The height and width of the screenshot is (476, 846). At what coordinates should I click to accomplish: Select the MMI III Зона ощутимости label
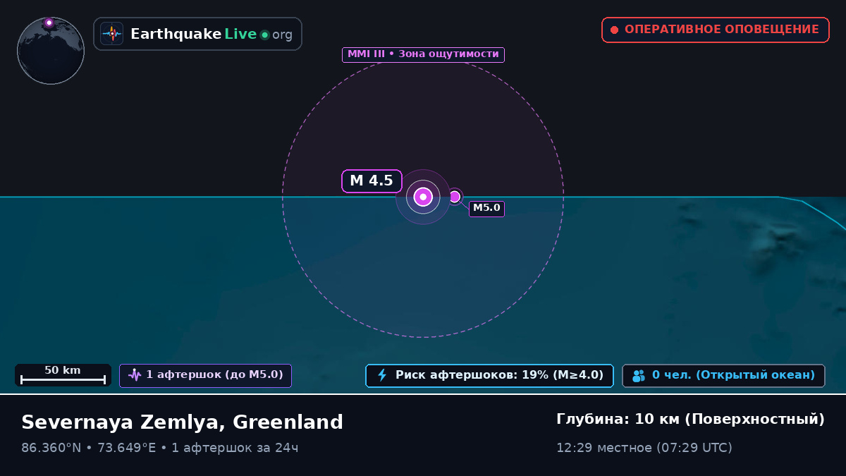(x=423, y=54)
